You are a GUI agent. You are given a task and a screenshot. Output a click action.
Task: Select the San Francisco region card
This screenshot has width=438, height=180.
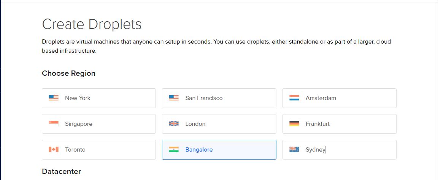pyautogui.click(x=219, y=98)
